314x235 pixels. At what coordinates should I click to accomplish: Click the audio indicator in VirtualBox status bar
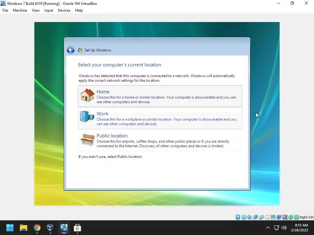(x=250, y=217)
